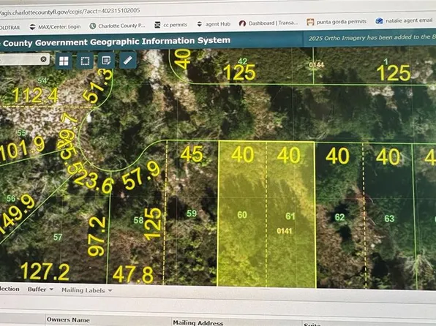The image size is (436, 326).
Task: Click the Owners Name column header
Action: [68, 320]
